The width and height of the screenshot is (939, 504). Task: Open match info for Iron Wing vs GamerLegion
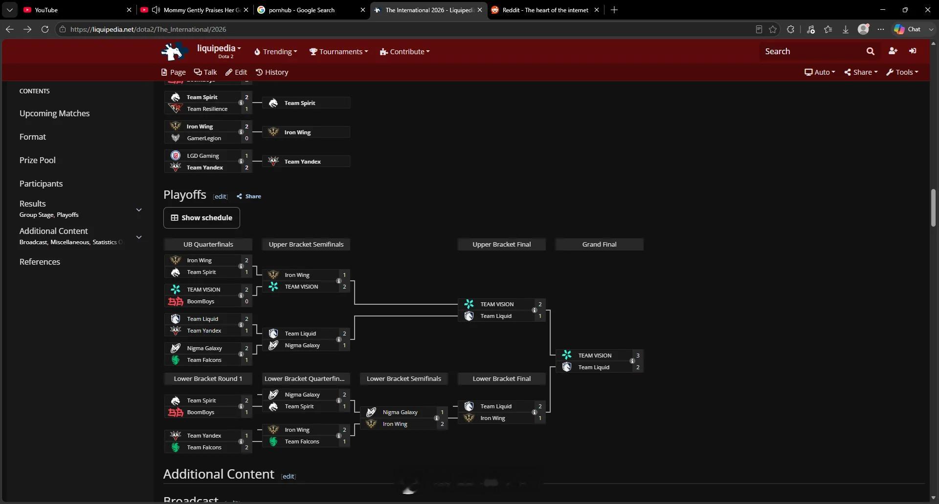tap(241, 132)
